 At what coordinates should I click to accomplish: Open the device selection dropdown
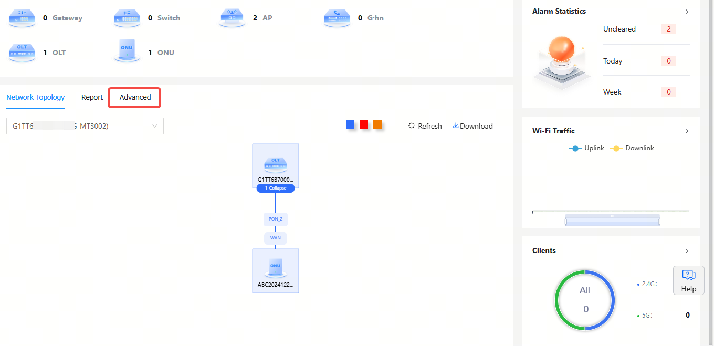(85, 126)
